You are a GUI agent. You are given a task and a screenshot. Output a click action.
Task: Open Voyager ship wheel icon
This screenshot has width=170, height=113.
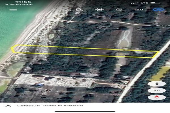pos(99,10)
